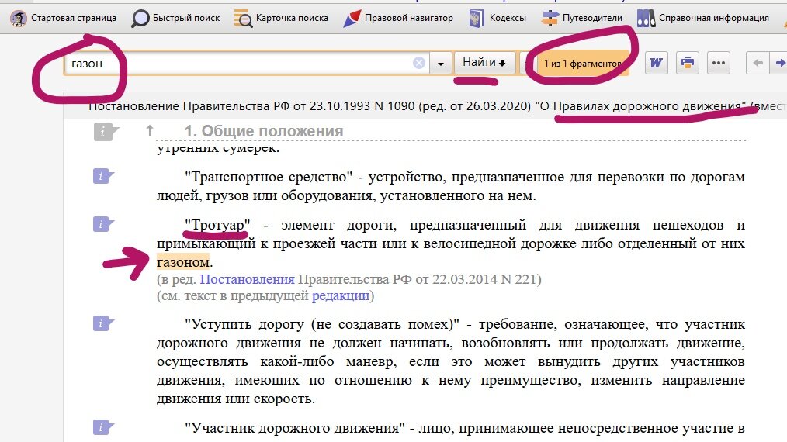The height and width of the screenshot is (442, 787).
Task: Go forward with the right arrow button
Action: [x=779, y=63]
